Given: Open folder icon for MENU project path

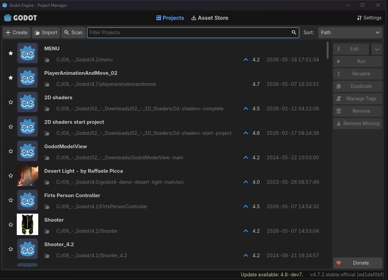Looking at the screenshot, I should 47,60.
